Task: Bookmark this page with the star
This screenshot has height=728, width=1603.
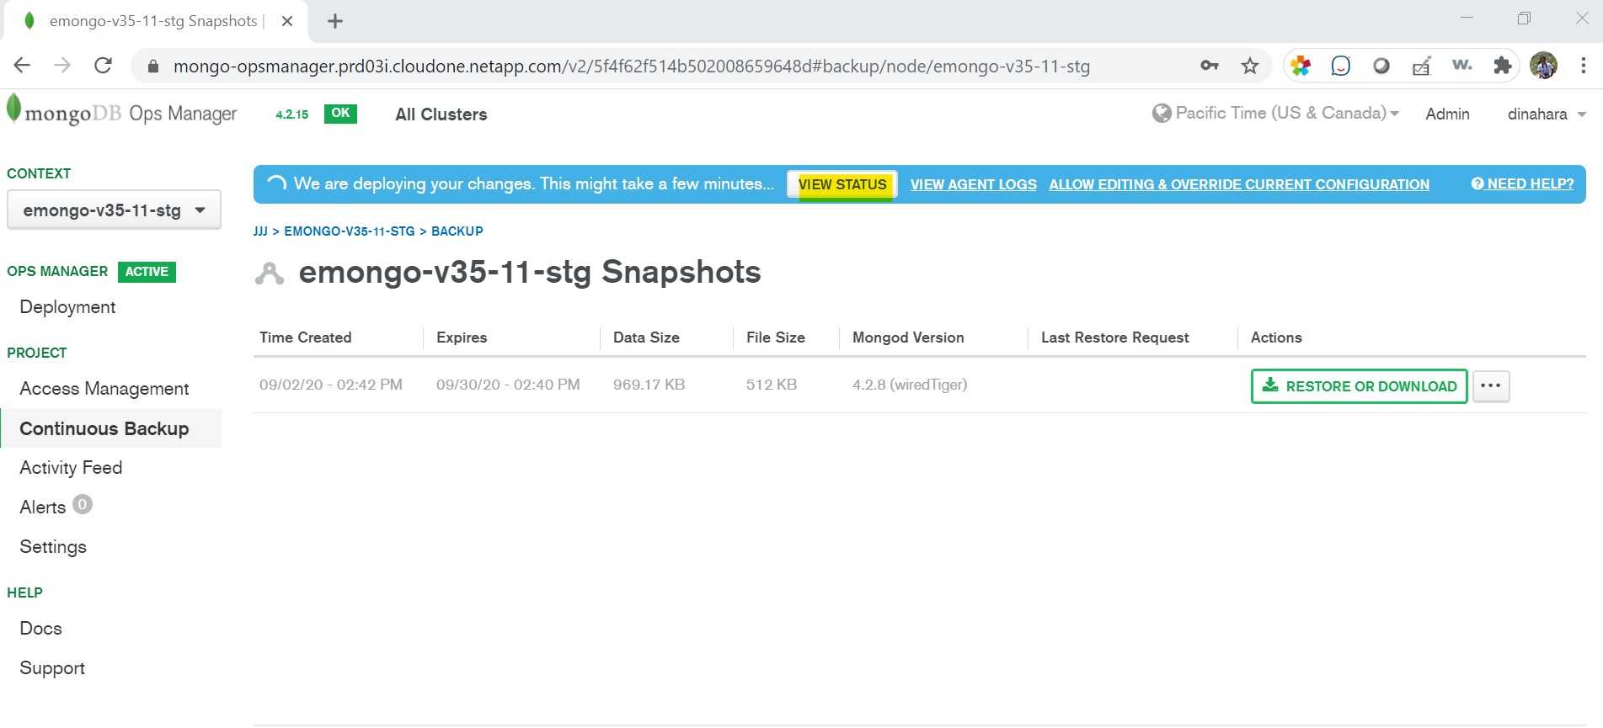Action: click(x=1250, y=66)
